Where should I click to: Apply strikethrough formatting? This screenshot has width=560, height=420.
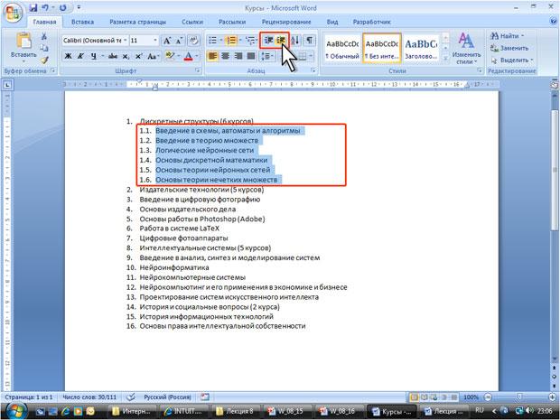(113, 56)
